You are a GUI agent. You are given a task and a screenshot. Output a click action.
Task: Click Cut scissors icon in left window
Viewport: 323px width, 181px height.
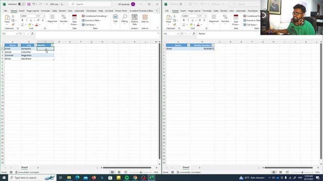tap(13, 16)
